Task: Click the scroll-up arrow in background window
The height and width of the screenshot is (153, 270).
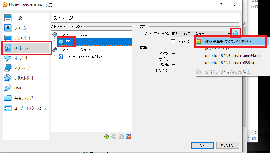Action: pyautogui.click(x=244, y=24)
